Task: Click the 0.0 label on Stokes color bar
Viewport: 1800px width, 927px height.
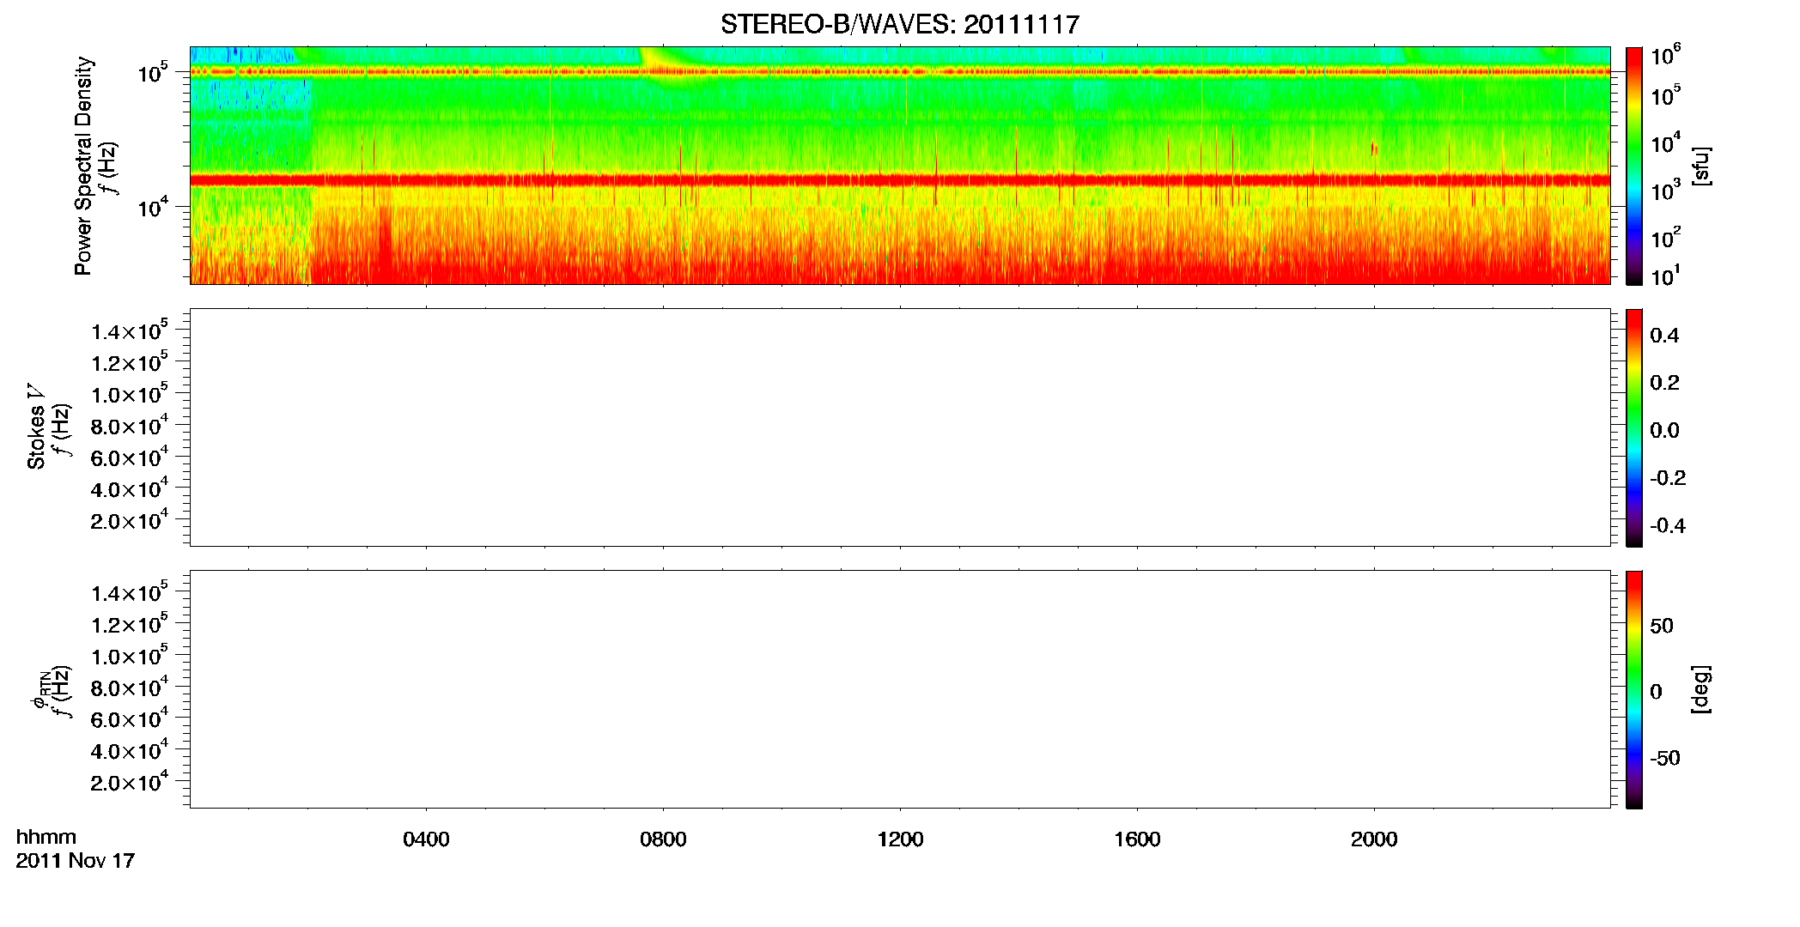Action: [1664, 431]
